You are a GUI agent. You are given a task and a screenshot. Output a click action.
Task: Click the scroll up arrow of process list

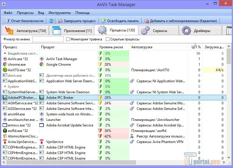point(229,46)
